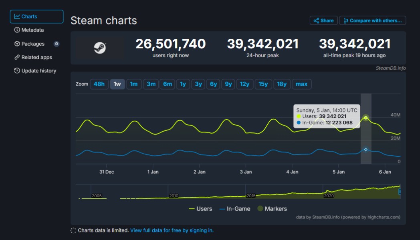Click the In-Game diamond data point marker

pyautogui.click(x=365, y=150)
